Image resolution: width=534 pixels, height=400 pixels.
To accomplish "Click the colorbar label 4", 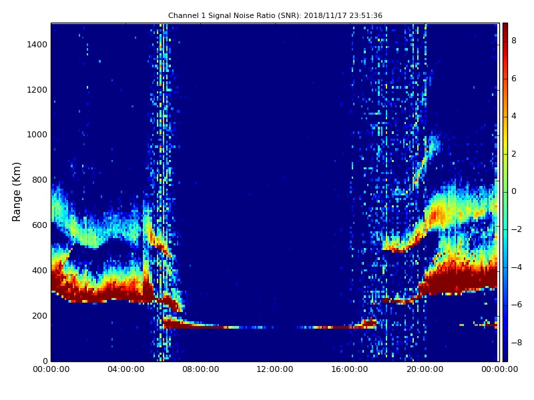I will (513, 116).
